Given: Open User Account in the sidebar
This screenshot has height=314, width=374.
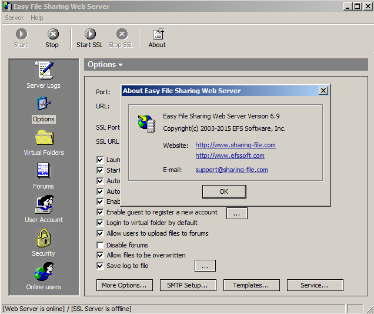Looking at the screenshot, I should point(44,209).
